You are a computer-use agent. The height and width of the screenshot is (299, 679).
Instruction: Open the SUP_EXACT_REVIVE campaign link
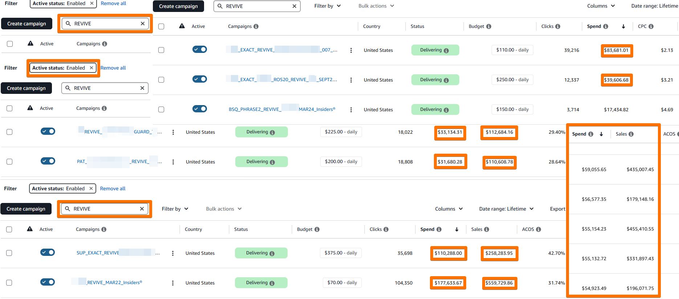118,253
